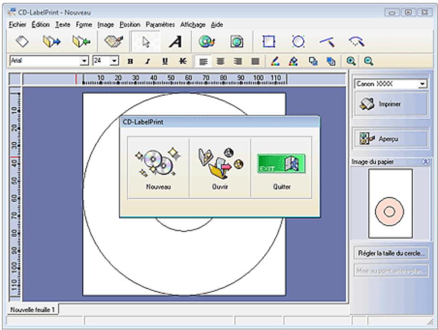Click the send to back icon
The width and height of the screenshot is (438, 330).
[x=331, y=61]
